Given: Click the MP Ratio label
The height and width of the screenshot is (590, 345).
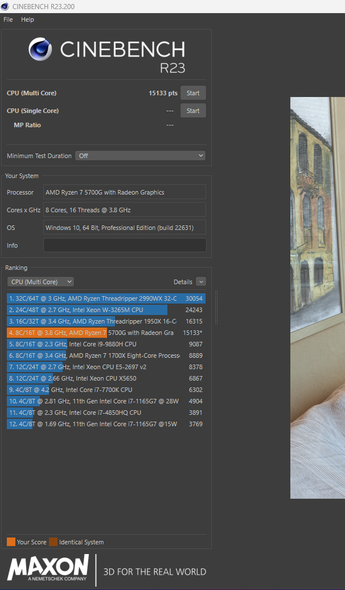Looking at the screenshot, I should coord(27,125).
